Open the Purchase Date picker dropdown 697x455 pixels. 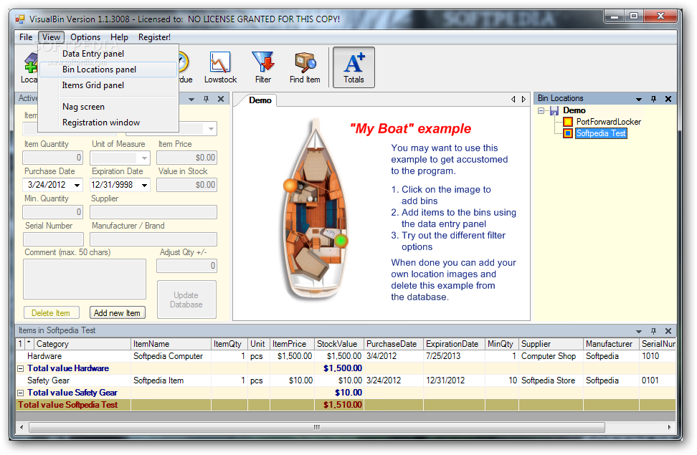(x=77, y=185)
